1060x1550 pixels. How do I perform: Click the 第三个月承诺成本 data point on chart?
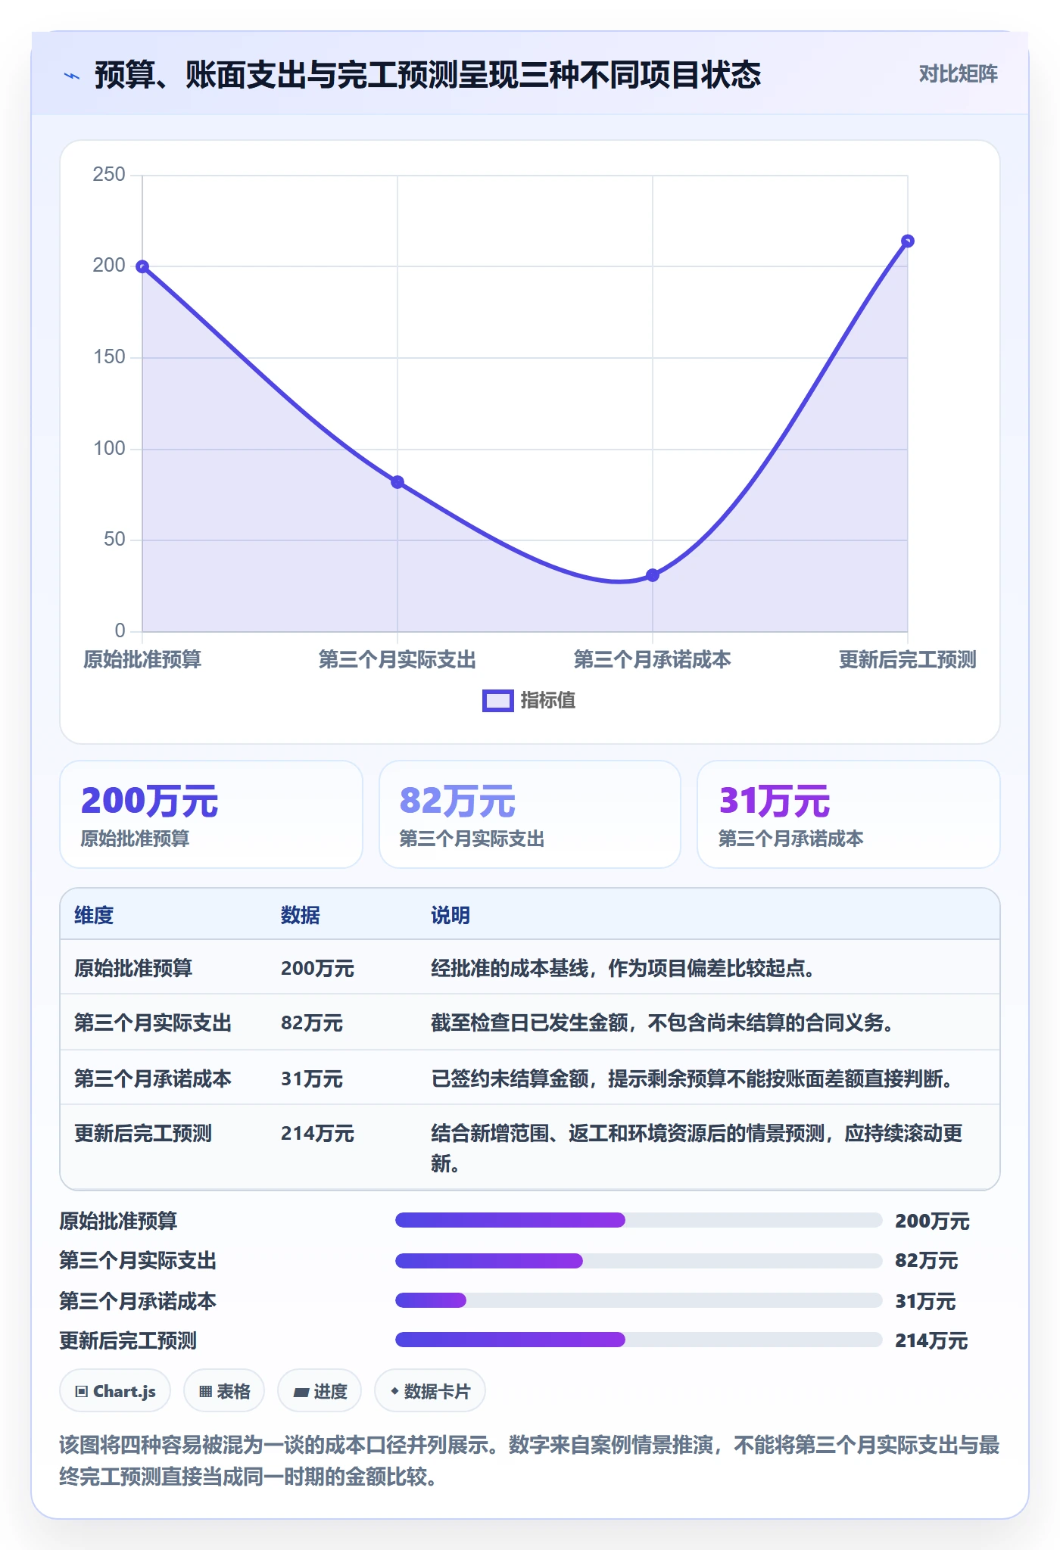pyautogui.click(x=653, y=575)
